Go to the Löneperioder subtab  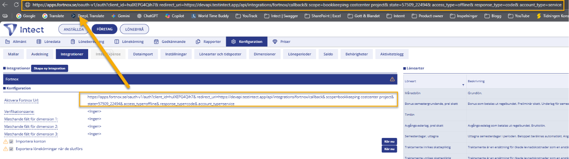tap(299, 54)
